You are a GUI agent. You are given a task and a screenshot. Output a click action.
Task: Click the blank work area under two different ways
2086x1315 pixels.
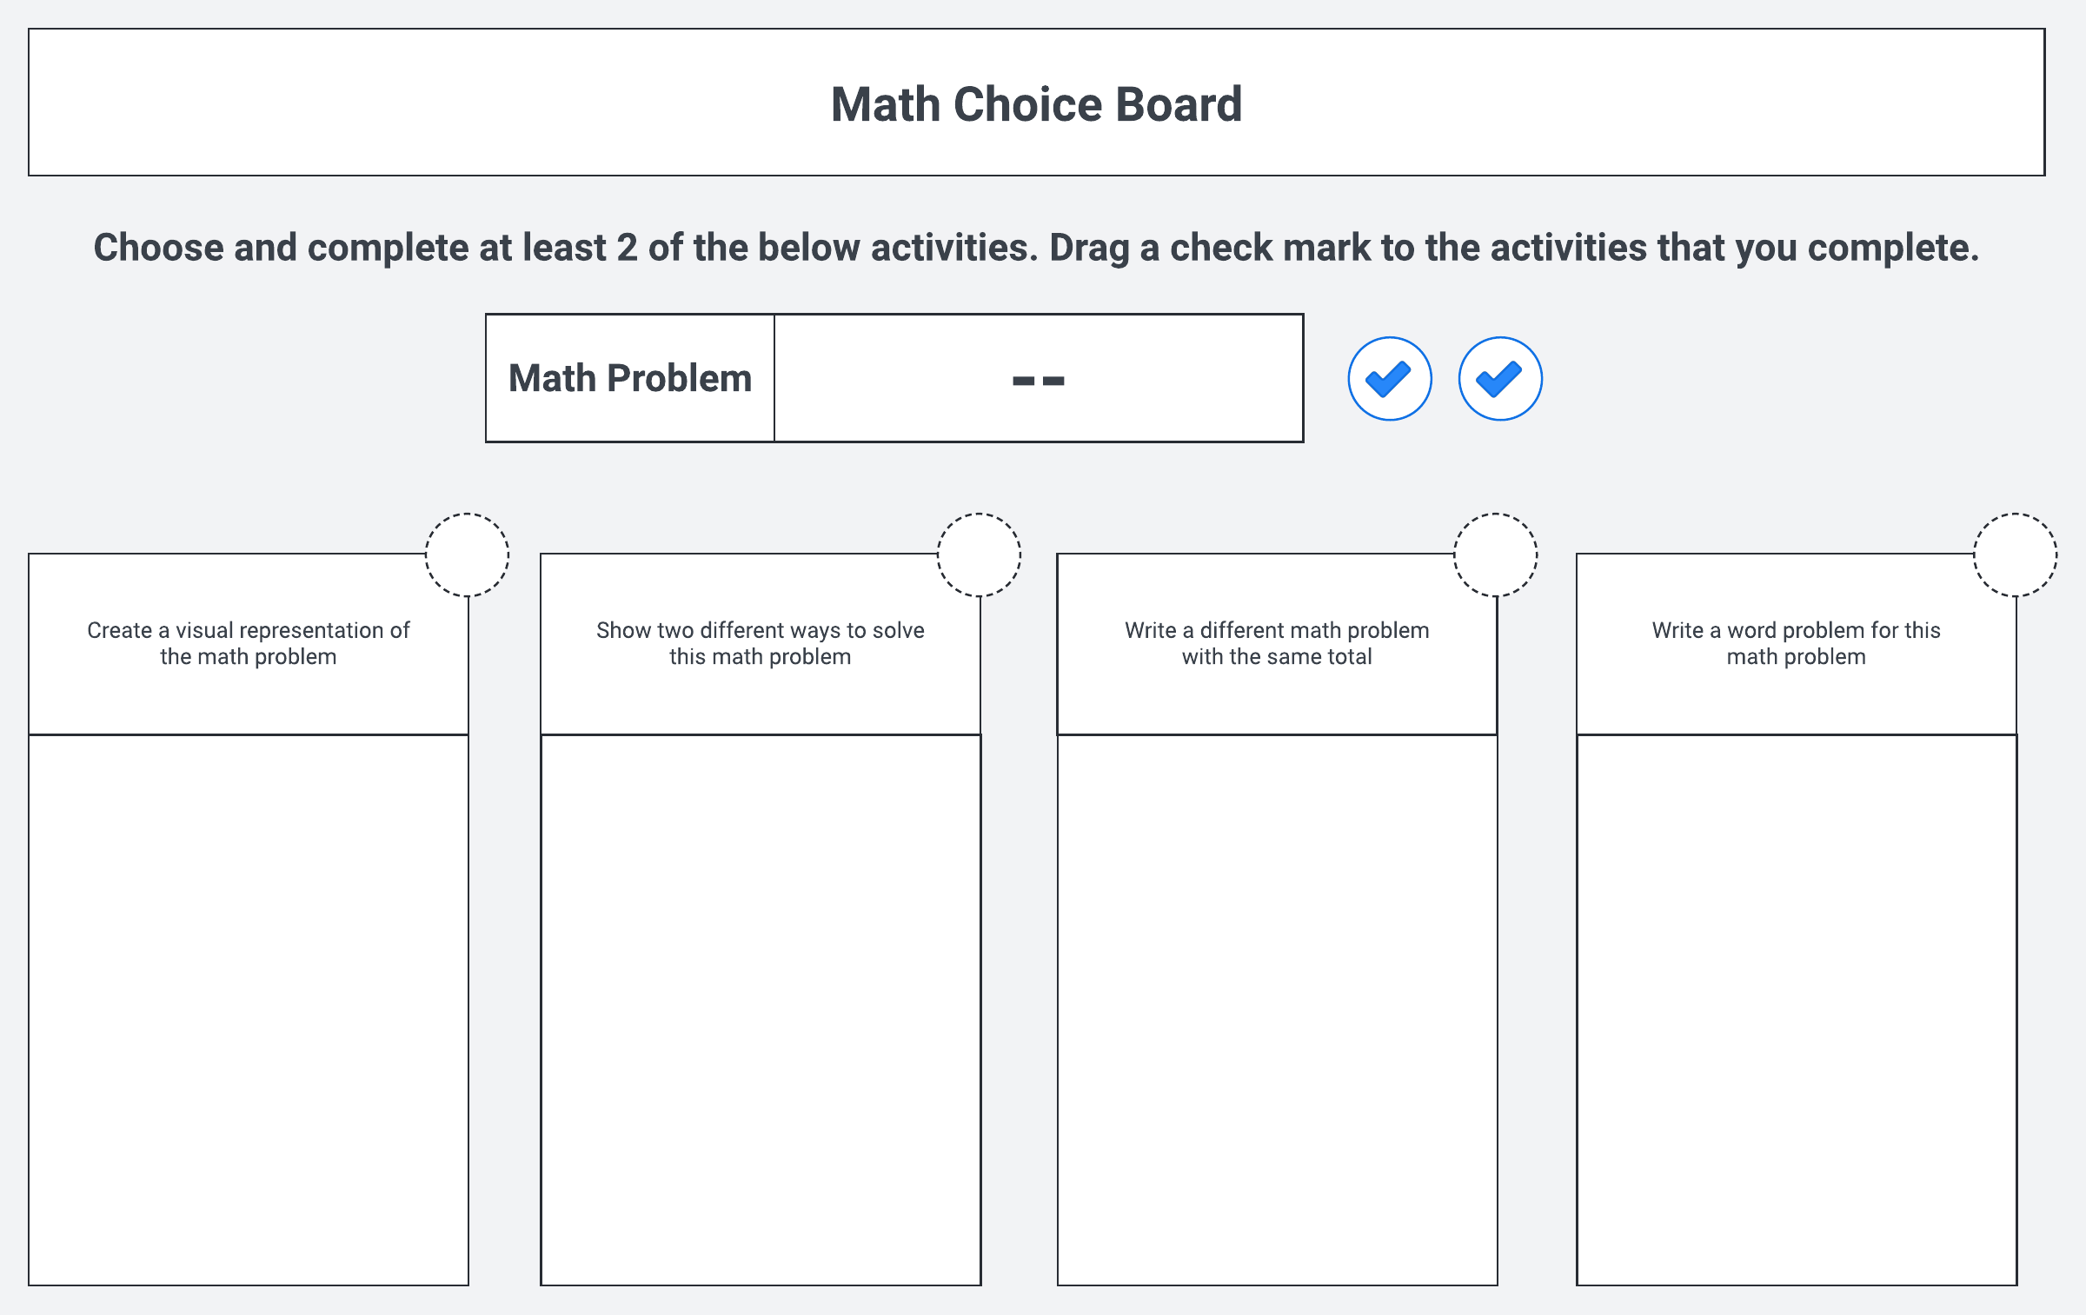pos(761,1008)
